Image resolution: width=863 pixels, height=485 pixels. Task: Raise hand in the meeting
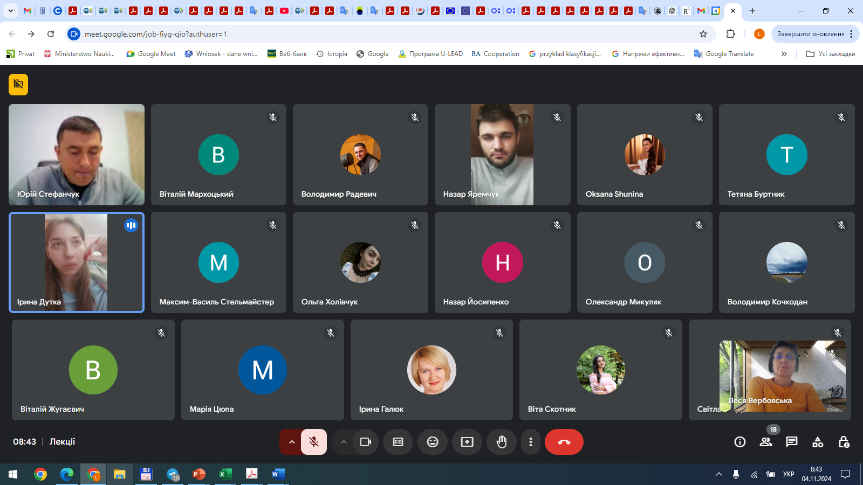502,442
